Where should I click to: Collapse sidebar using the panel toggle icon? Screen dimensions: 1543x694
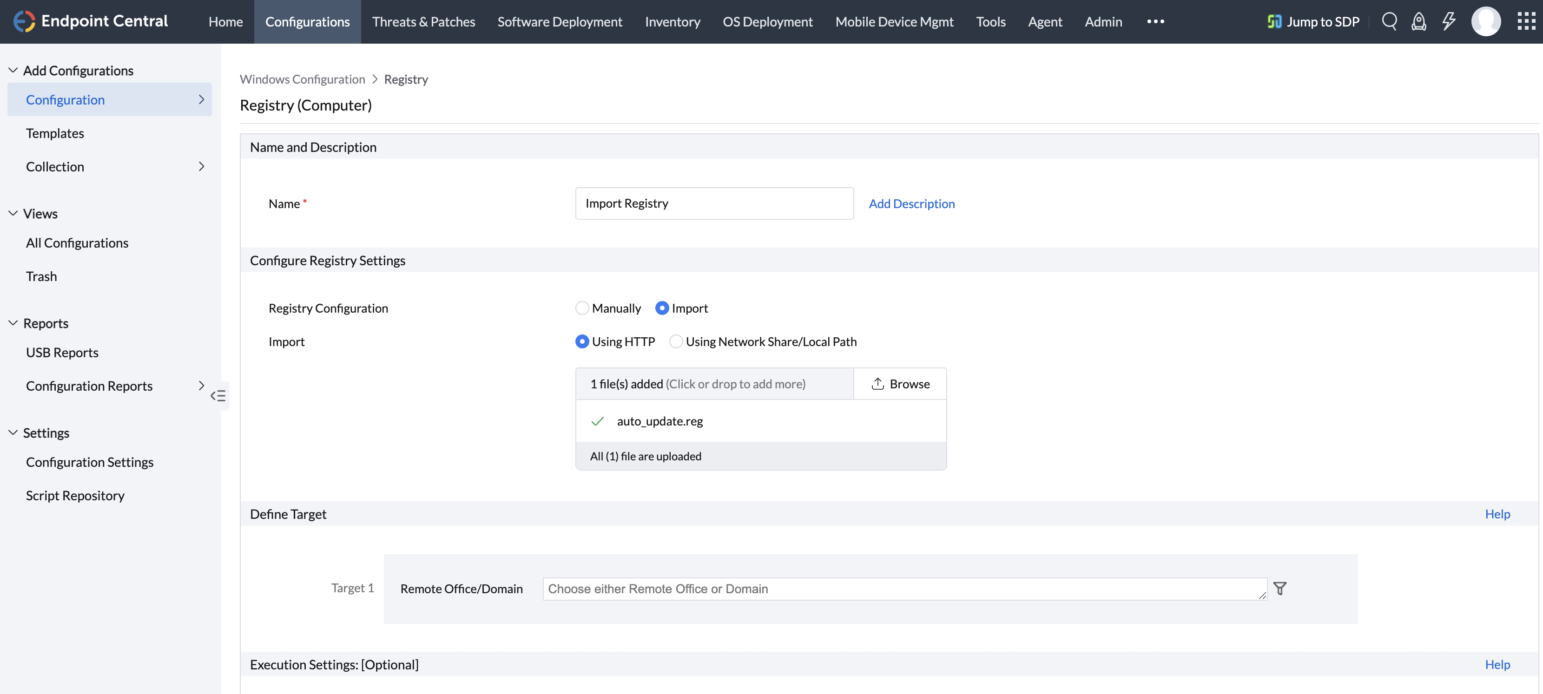point(218,396)
